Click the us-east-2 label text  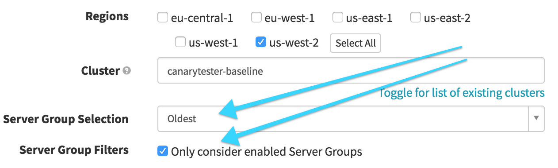[447, 18]
